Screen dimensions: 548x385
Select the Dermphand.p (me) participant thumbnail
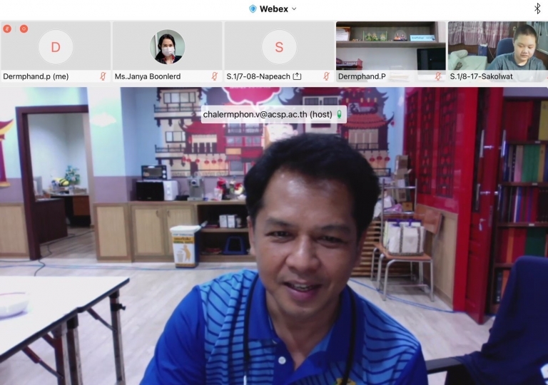coord(56,52)
